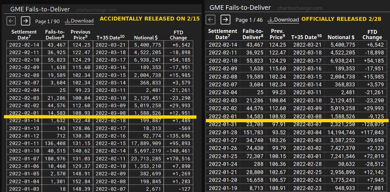Click Notional $ header in left table

point(146,38)
